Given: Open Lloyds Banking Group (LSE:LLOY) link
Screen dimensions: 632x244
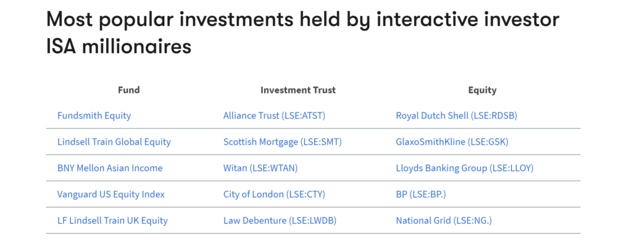Looking at the screenshot, I should [x=465, y=168].
